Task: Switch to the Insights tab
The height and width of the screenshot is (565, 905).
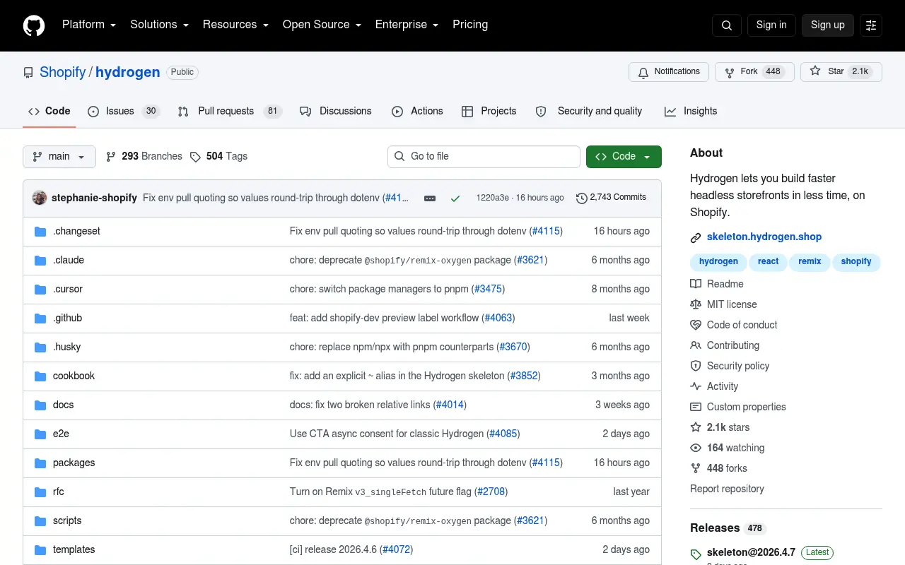Action: 691,112
